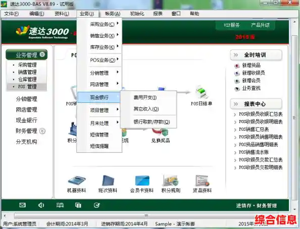Open 销售管理 in sidebar
This screenshot has width=300, height=229.
click(x=27, y=72)
